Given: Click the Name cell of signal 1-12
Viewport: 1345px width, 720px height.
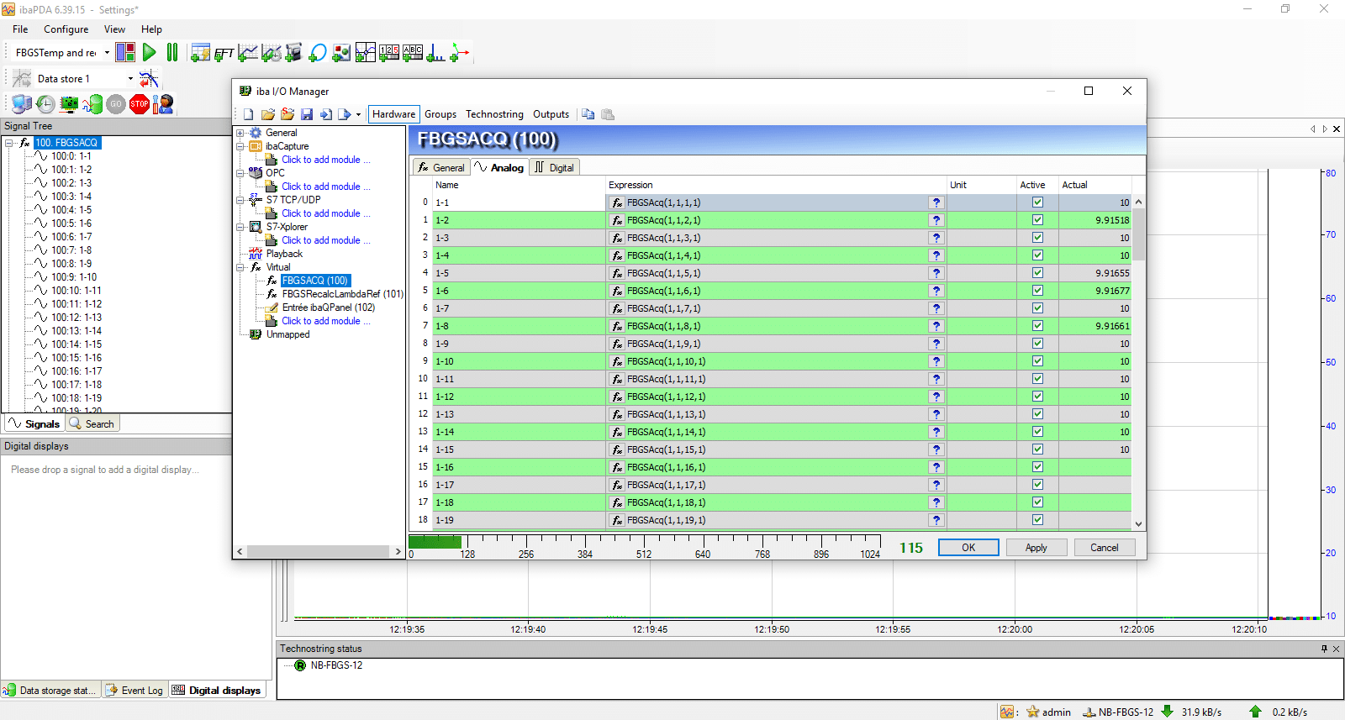Looking at the screenshot, I should pyautogui.click(x=519, y=397).
